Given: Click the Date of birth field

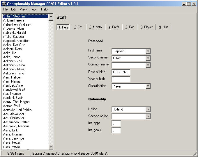Looking at the screenshot, I should point(121,72).
